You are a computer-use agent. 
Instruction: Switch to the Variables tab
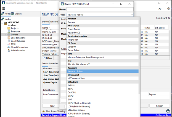[54, 22]
